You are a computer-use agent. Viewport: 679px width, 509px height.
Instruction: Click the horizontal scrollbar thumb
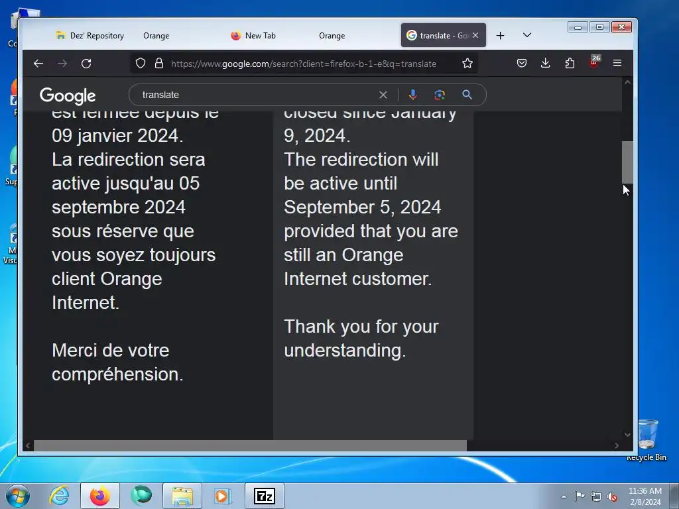tap(250, 445)
